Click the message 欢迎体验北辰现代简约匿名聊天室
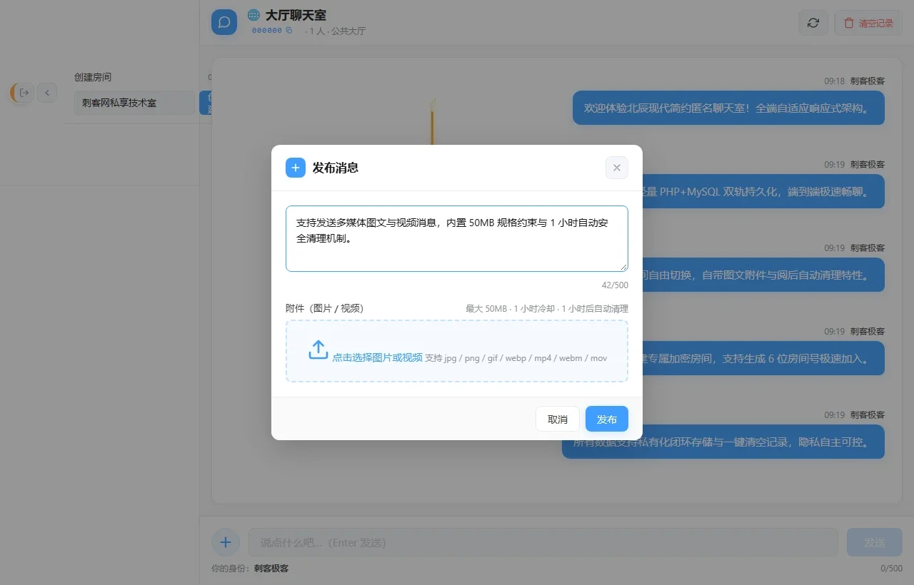 [x=728, y=108]
